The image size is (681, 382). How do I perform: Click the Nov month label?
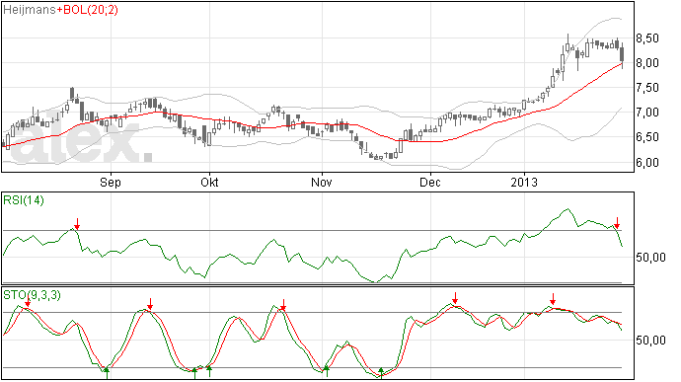pos(322,182)
